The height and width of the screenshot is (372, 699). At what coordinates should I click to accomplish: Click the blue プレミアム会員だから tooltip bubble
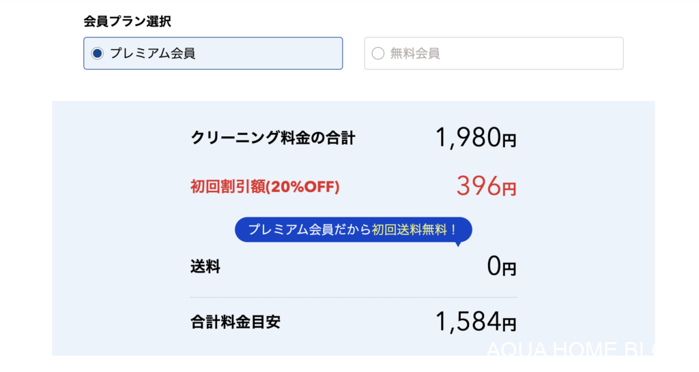click(x=309, y=230)
